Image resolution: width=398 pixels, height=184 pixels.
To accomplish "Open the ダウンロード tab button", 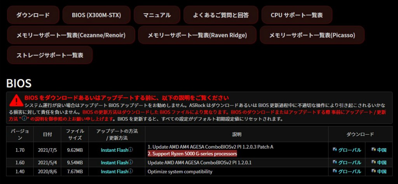I will [33, 15].
